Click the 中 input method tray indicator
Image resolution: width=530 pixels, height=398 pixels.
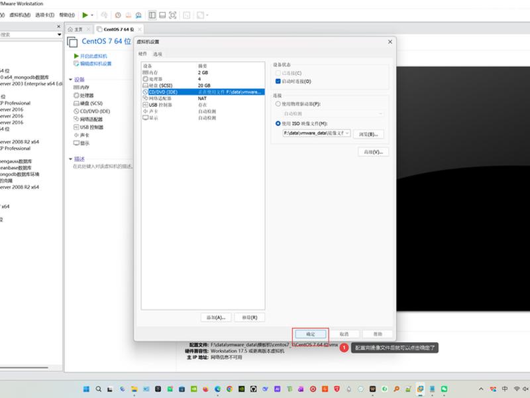click(505, 389)
